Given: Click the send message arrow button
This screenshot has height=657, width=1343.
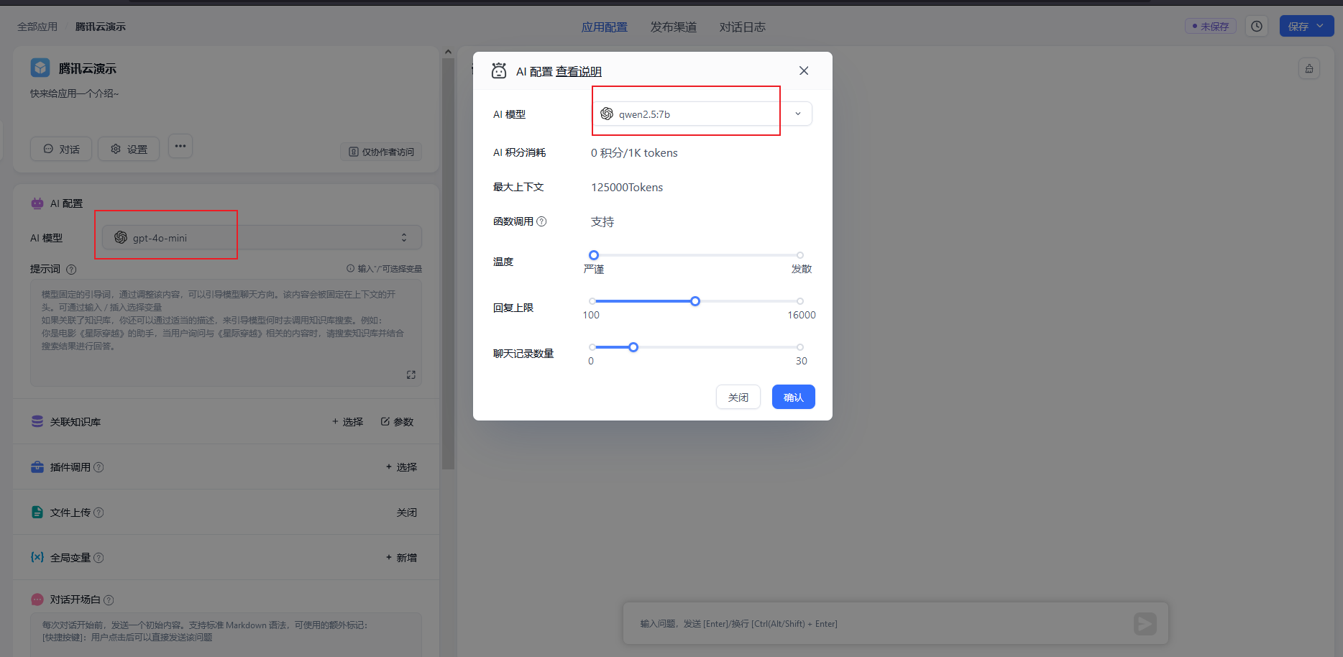Looking at the screenshot, I should (x=1145, y=623).
